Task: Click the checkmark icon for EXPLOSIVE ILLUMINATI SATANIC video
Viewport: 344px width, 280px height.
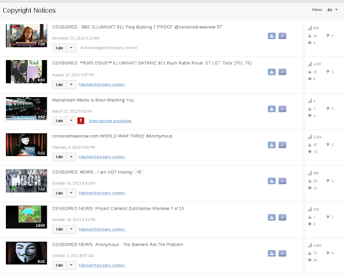Action: [282, 72]
